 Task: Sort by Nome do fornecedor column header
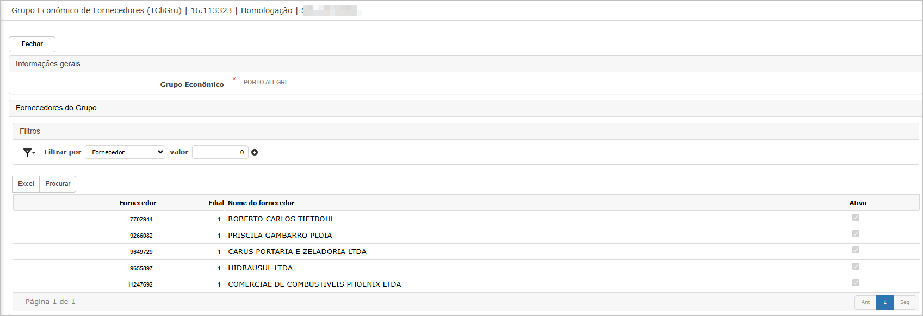pyautogui.click(x=261, y=203)
